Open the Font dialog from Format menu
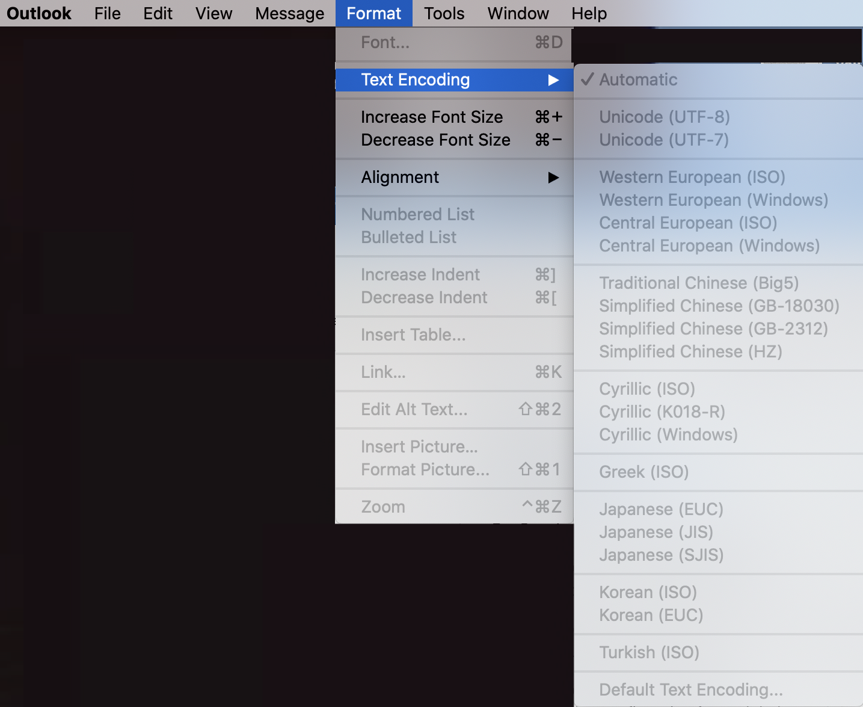This screenshot has width=863, height=707. [x=385, y=42]
